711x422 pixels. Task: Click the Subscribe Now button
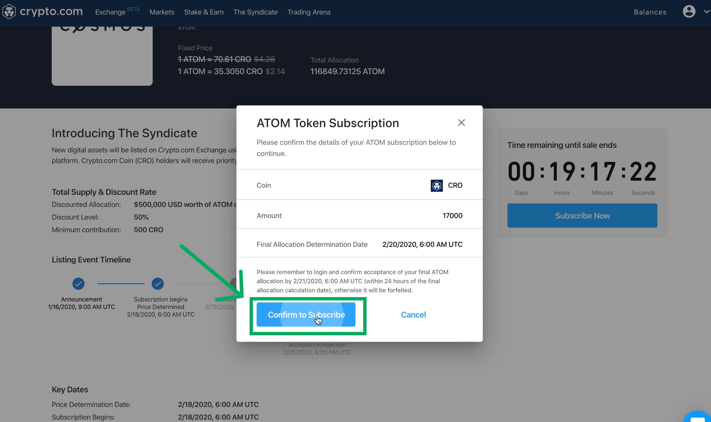coord(582,216)
